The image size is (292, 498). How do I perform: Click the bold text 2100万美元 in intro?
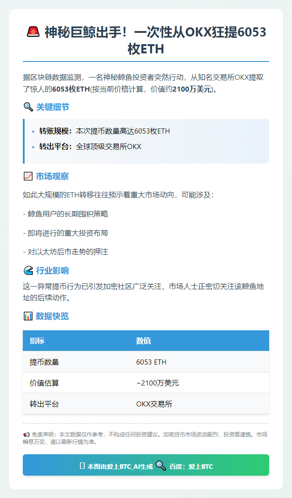(192, 89)
